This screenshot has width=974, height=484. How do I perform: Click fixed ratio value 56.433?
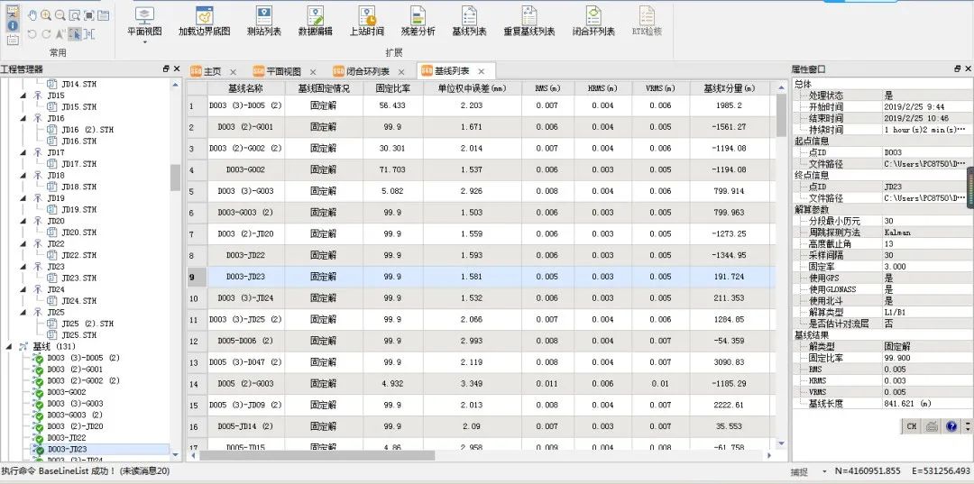392,105
